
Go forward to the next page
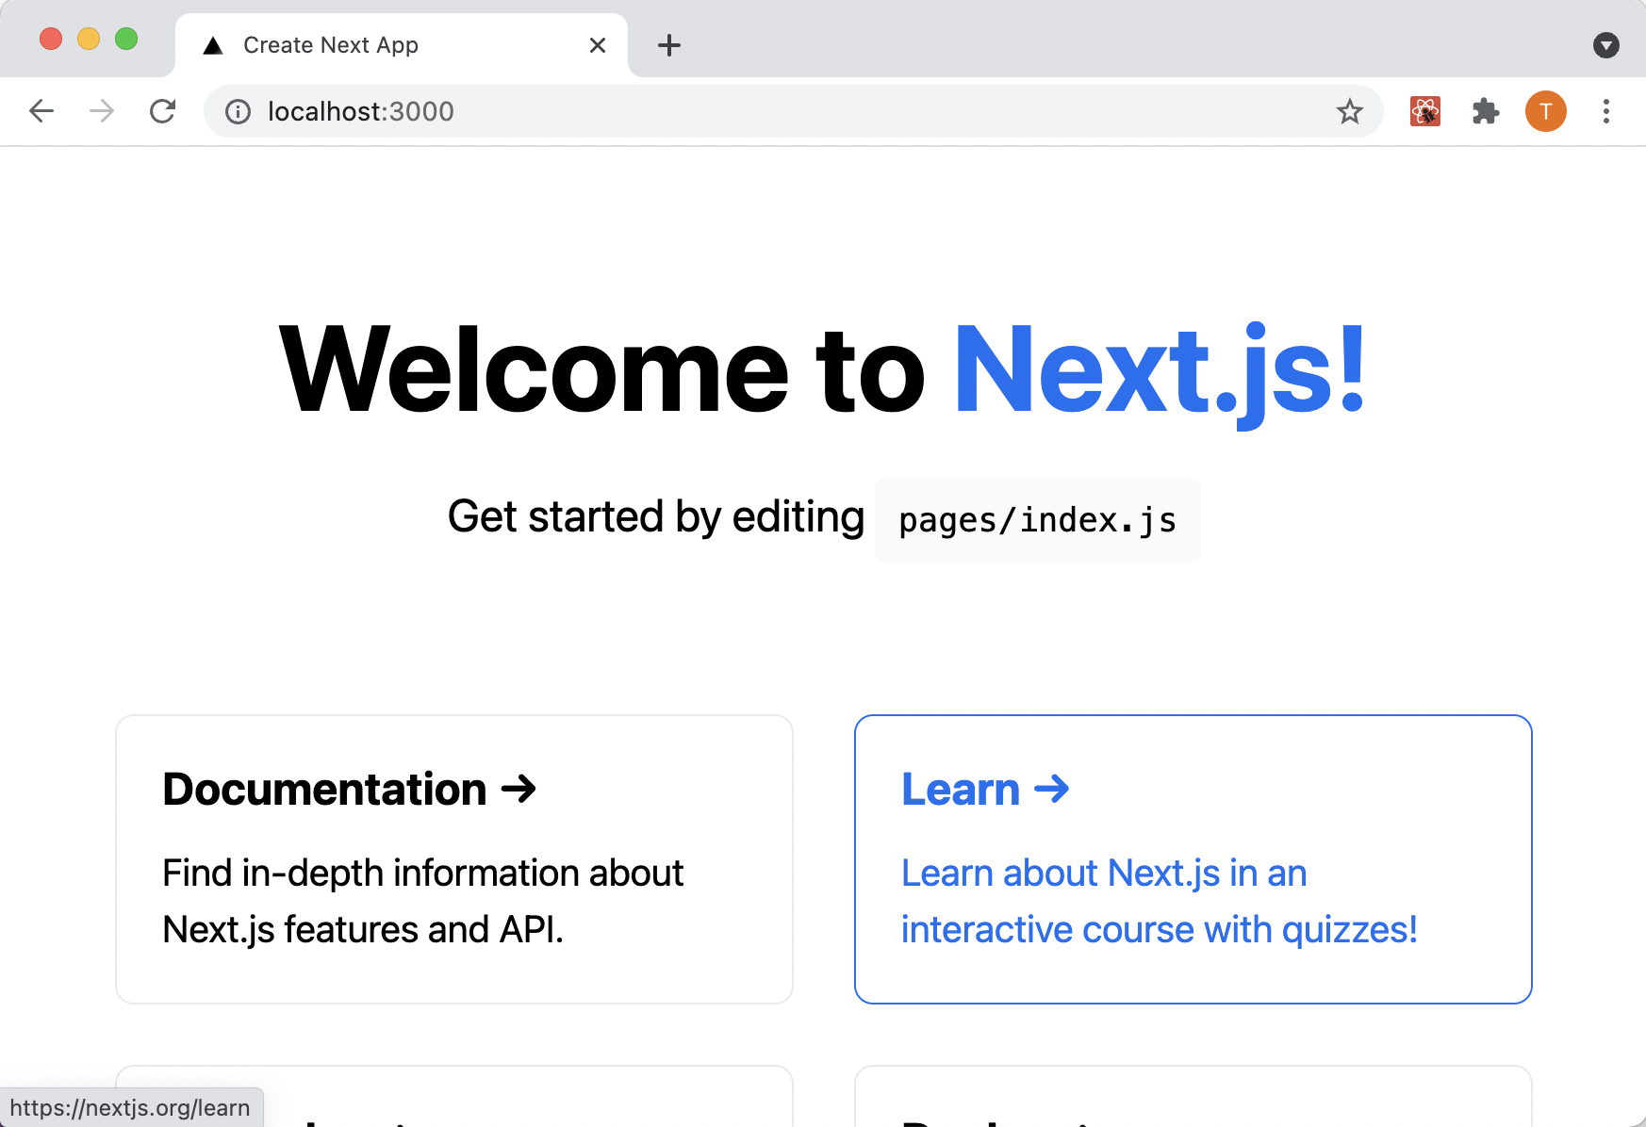pos(102,111)
